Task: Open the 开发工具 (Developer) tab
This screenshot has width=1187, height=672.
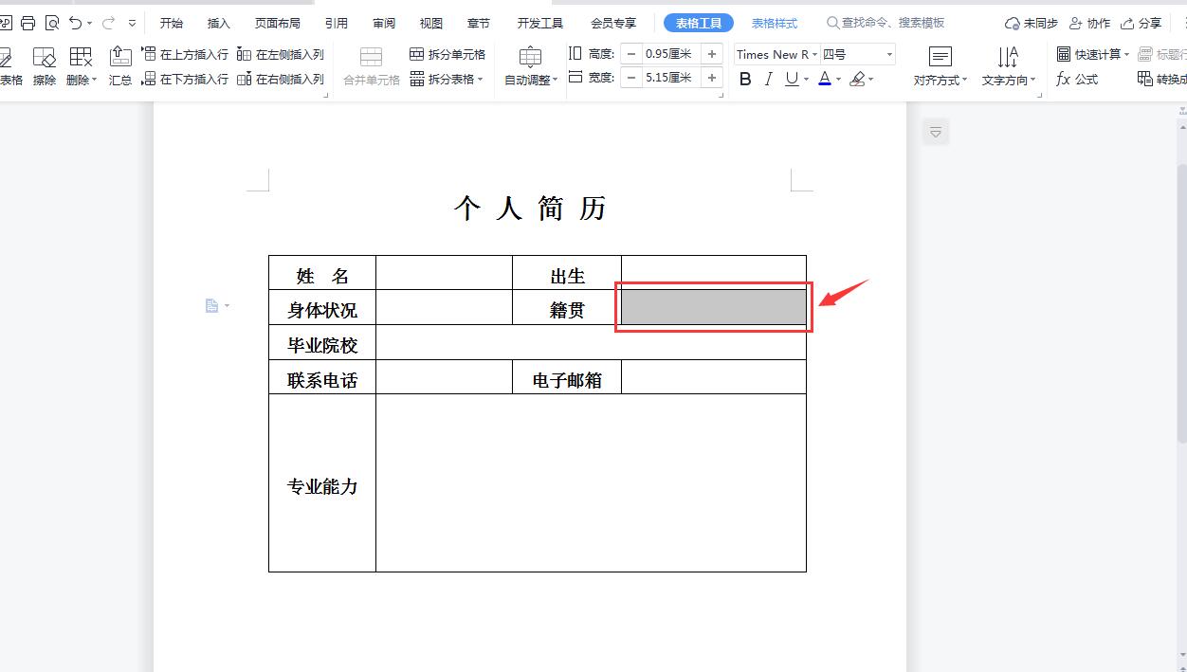Action: click(x=540, y=23)
